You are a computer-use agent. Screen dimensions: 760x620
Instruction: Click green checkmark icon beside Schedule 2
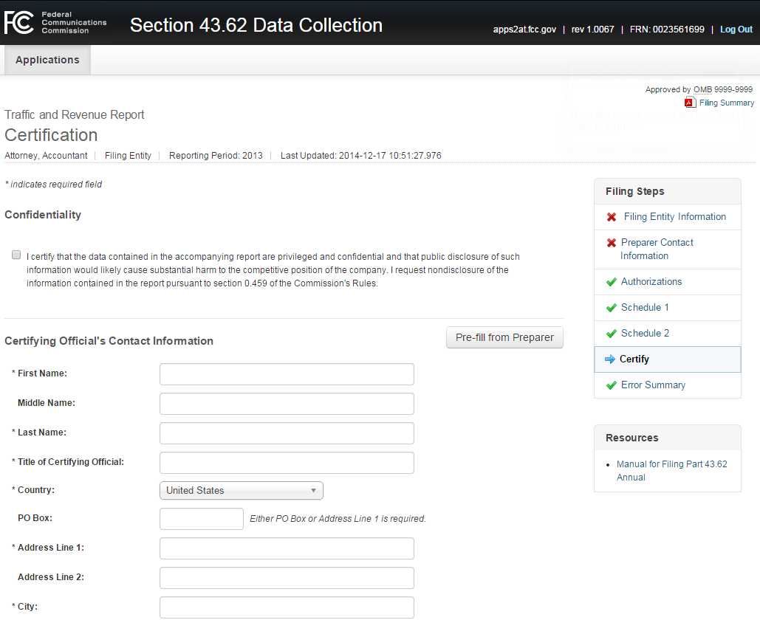(611, 334)
